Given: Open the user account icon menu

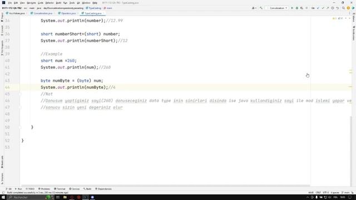Looking at the screenshot, I should 254,8.
